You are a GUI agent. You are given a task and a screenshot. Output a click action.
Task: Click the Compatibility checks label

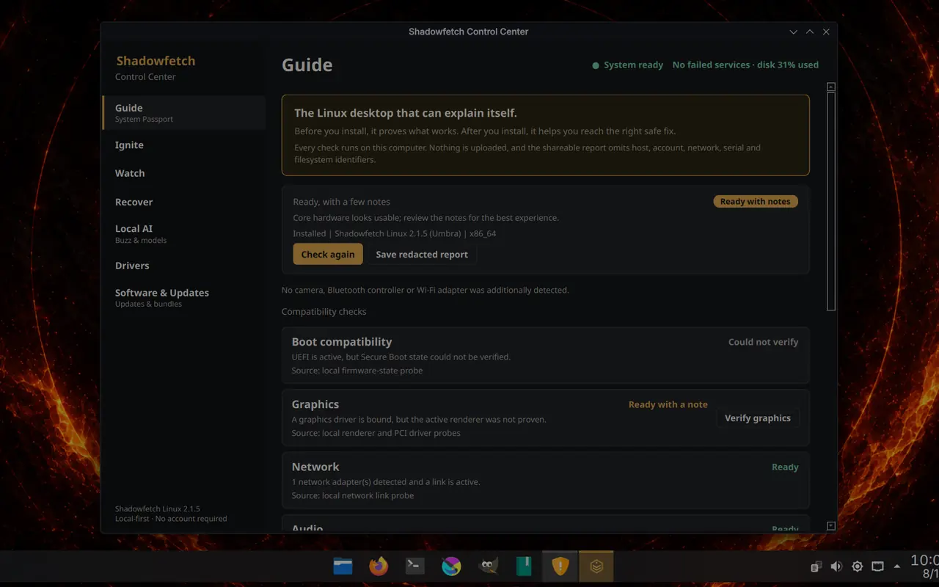coord(324,312)
